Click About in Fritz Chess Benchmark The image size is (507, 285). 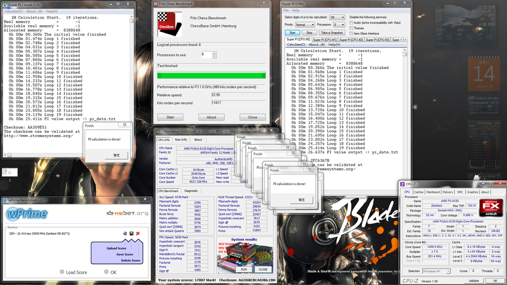pyautogui.click(x=211, y=117)
